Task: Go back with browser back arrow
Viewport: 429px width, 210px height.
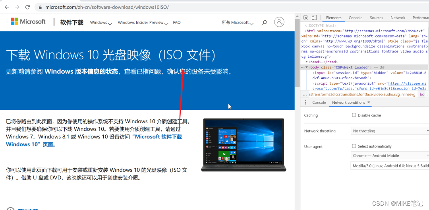Action: point(7,7)
